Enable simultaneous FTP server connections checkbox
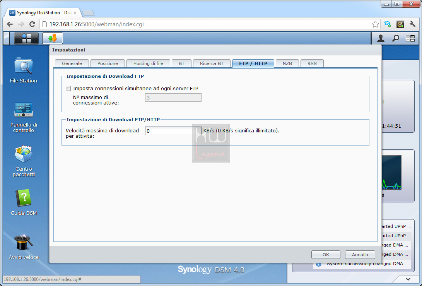This screenshot has height=286, width=422. [x=68, y=88]
